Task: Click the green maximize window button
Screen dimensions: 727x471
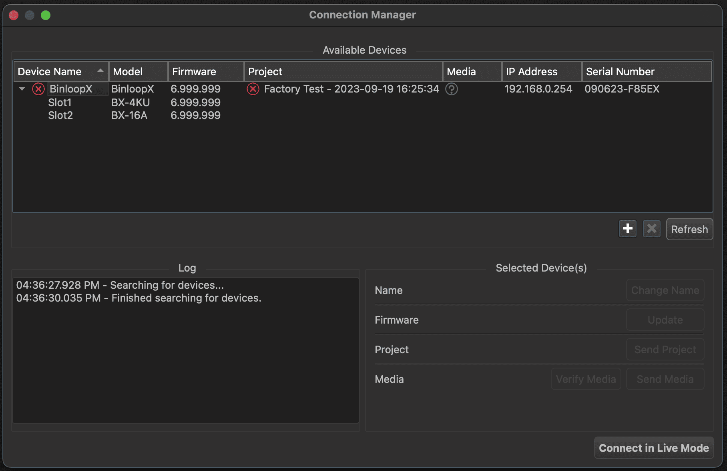Action: (46, 15)
